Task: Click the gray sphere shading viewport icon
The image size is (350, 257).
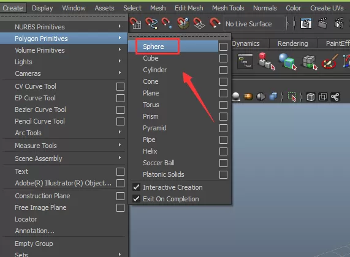Action: 236,97
